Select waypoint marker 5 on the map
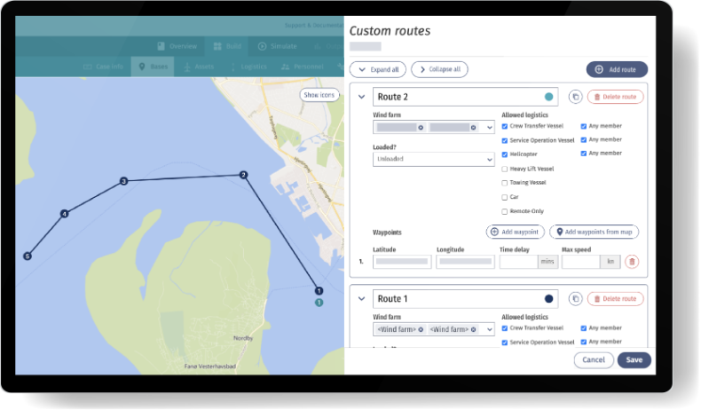The width and height of the screenshot is (701, 410). [27, 256]
